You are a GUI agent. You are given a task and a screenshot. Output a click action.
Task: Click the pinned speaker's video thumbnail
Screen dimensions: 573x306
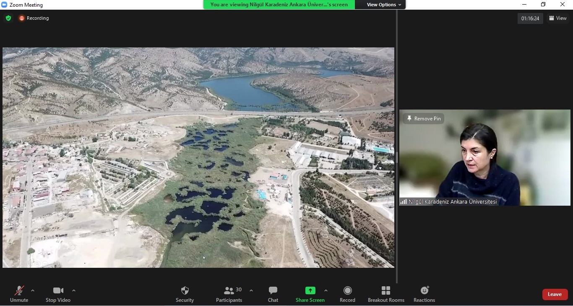(x=485, y=157)
